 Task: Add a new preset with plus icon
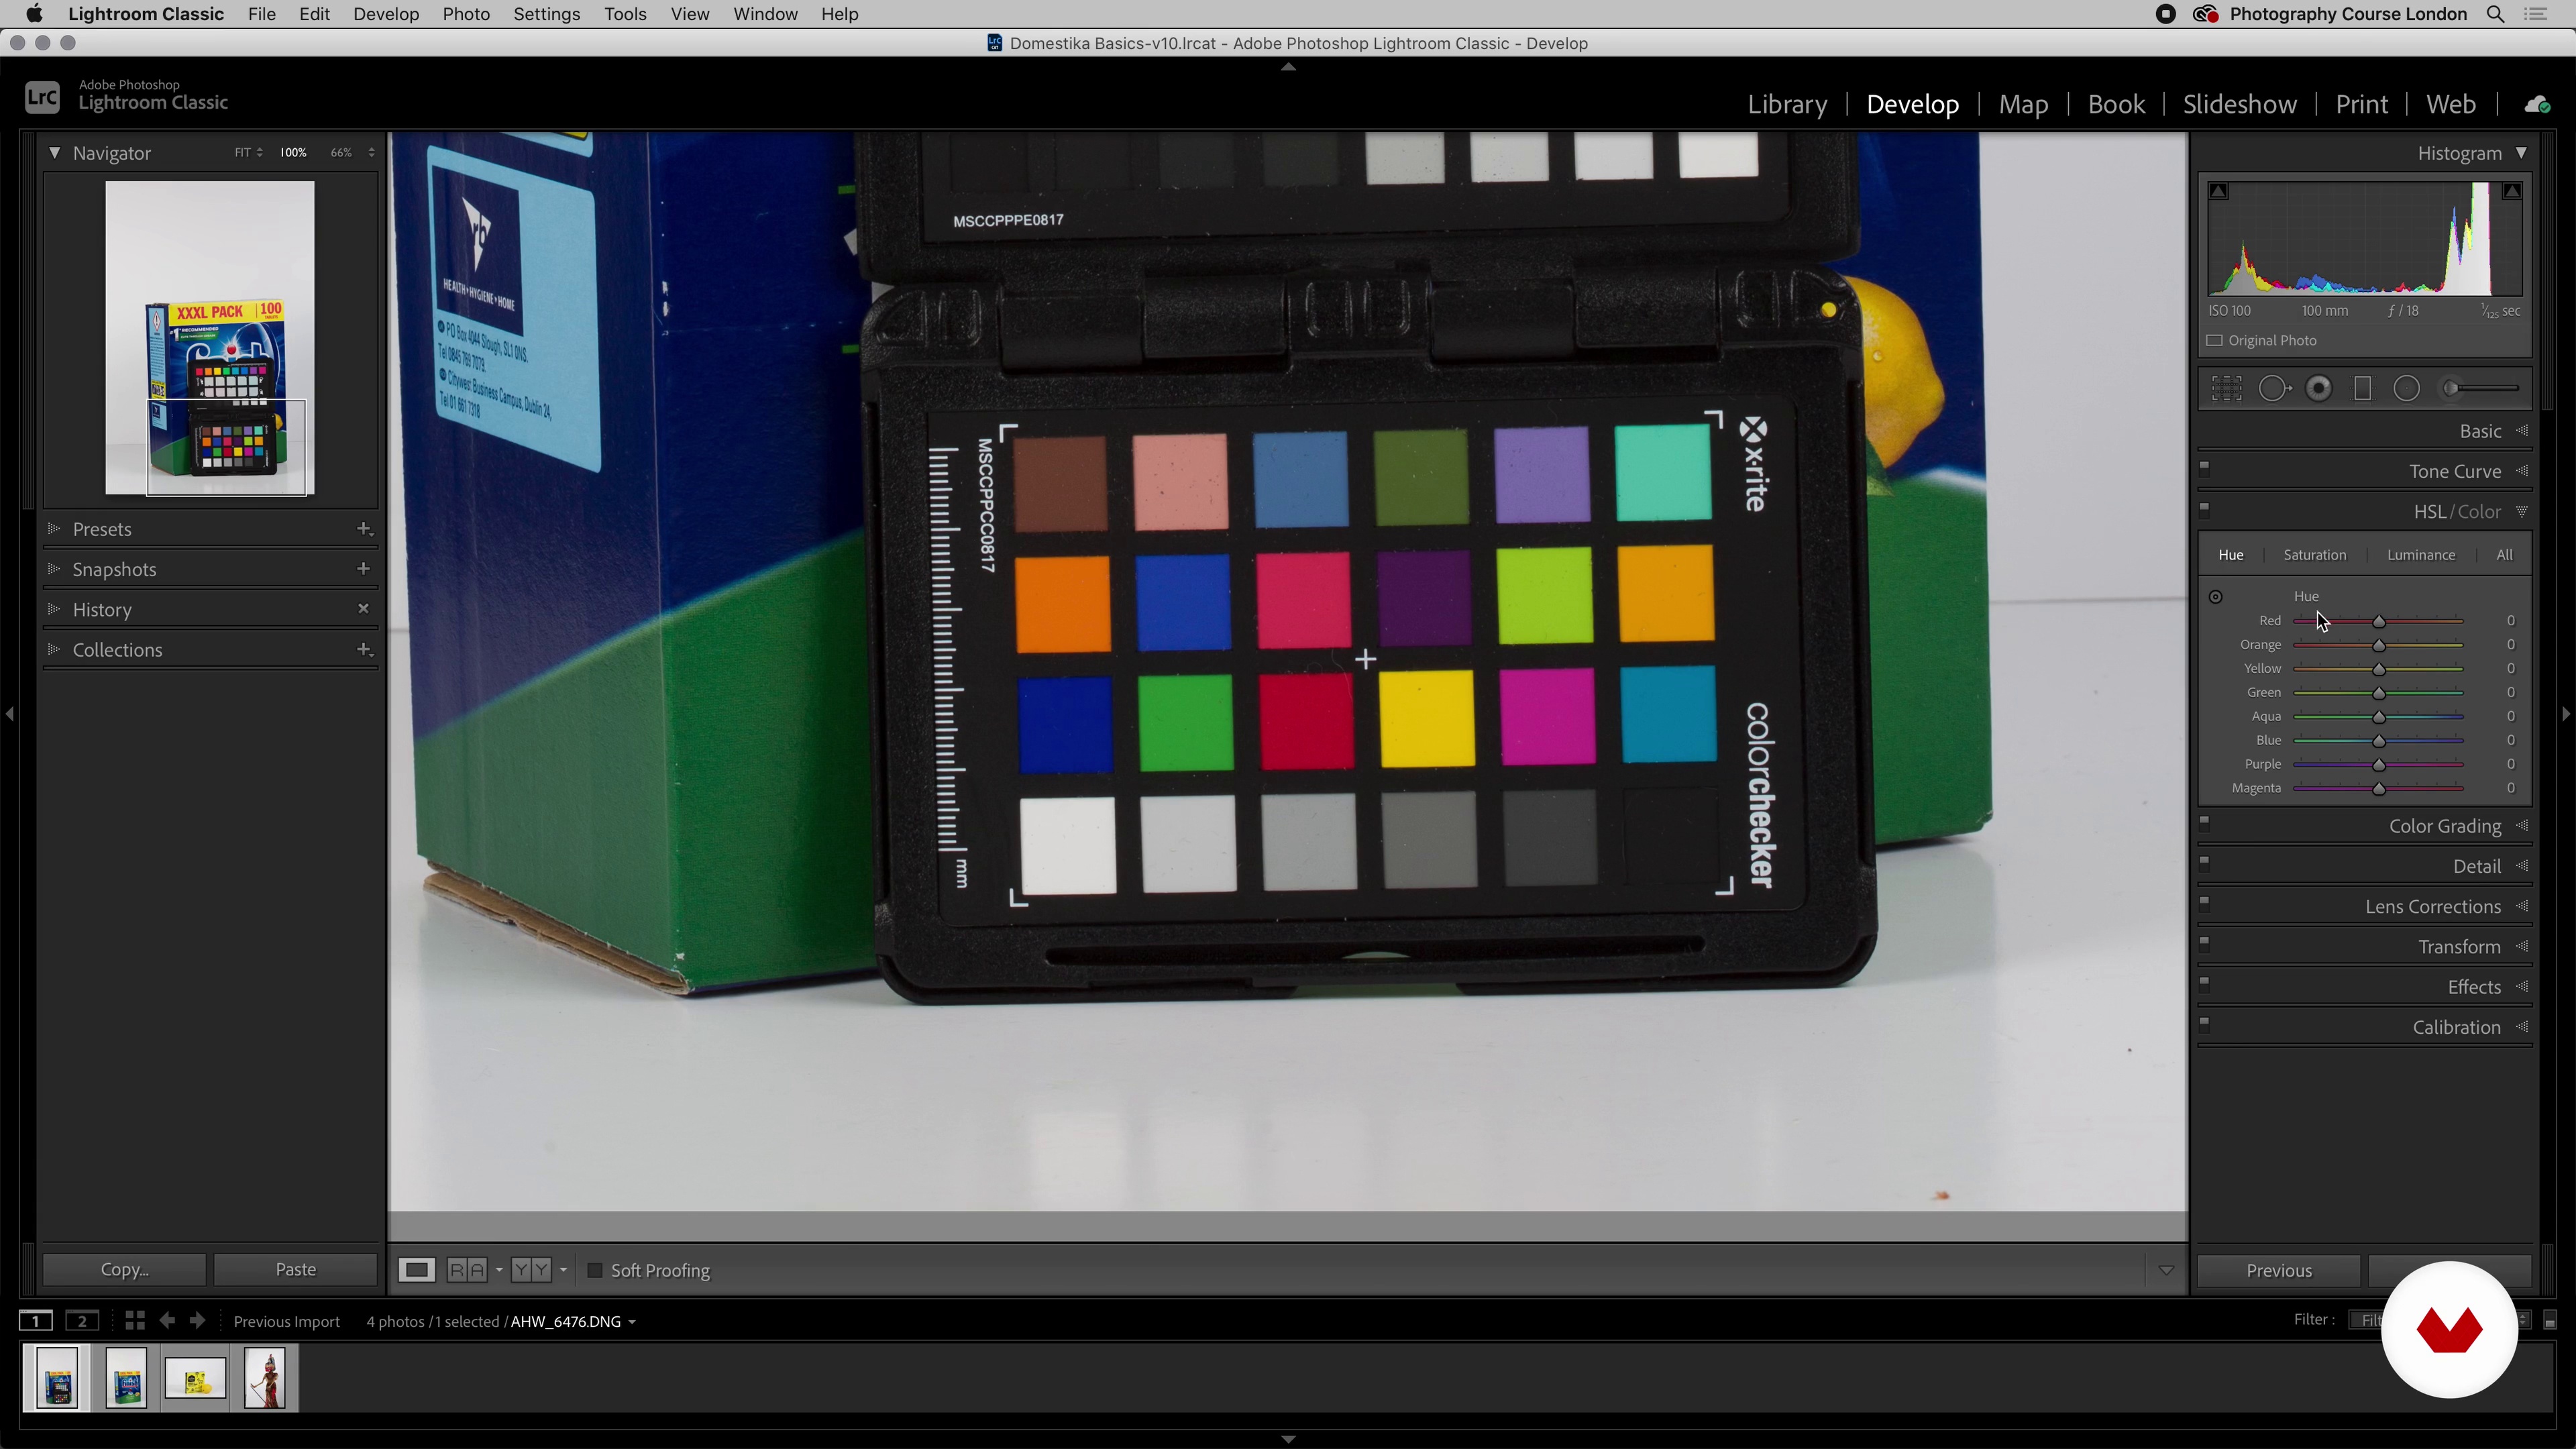point(364,529)
